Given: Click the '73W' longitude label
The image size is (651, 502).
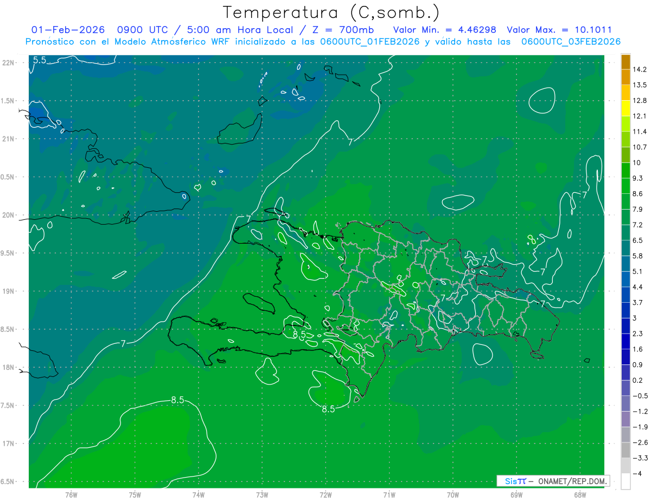Looking at the screenshot, I should (262, 495).
